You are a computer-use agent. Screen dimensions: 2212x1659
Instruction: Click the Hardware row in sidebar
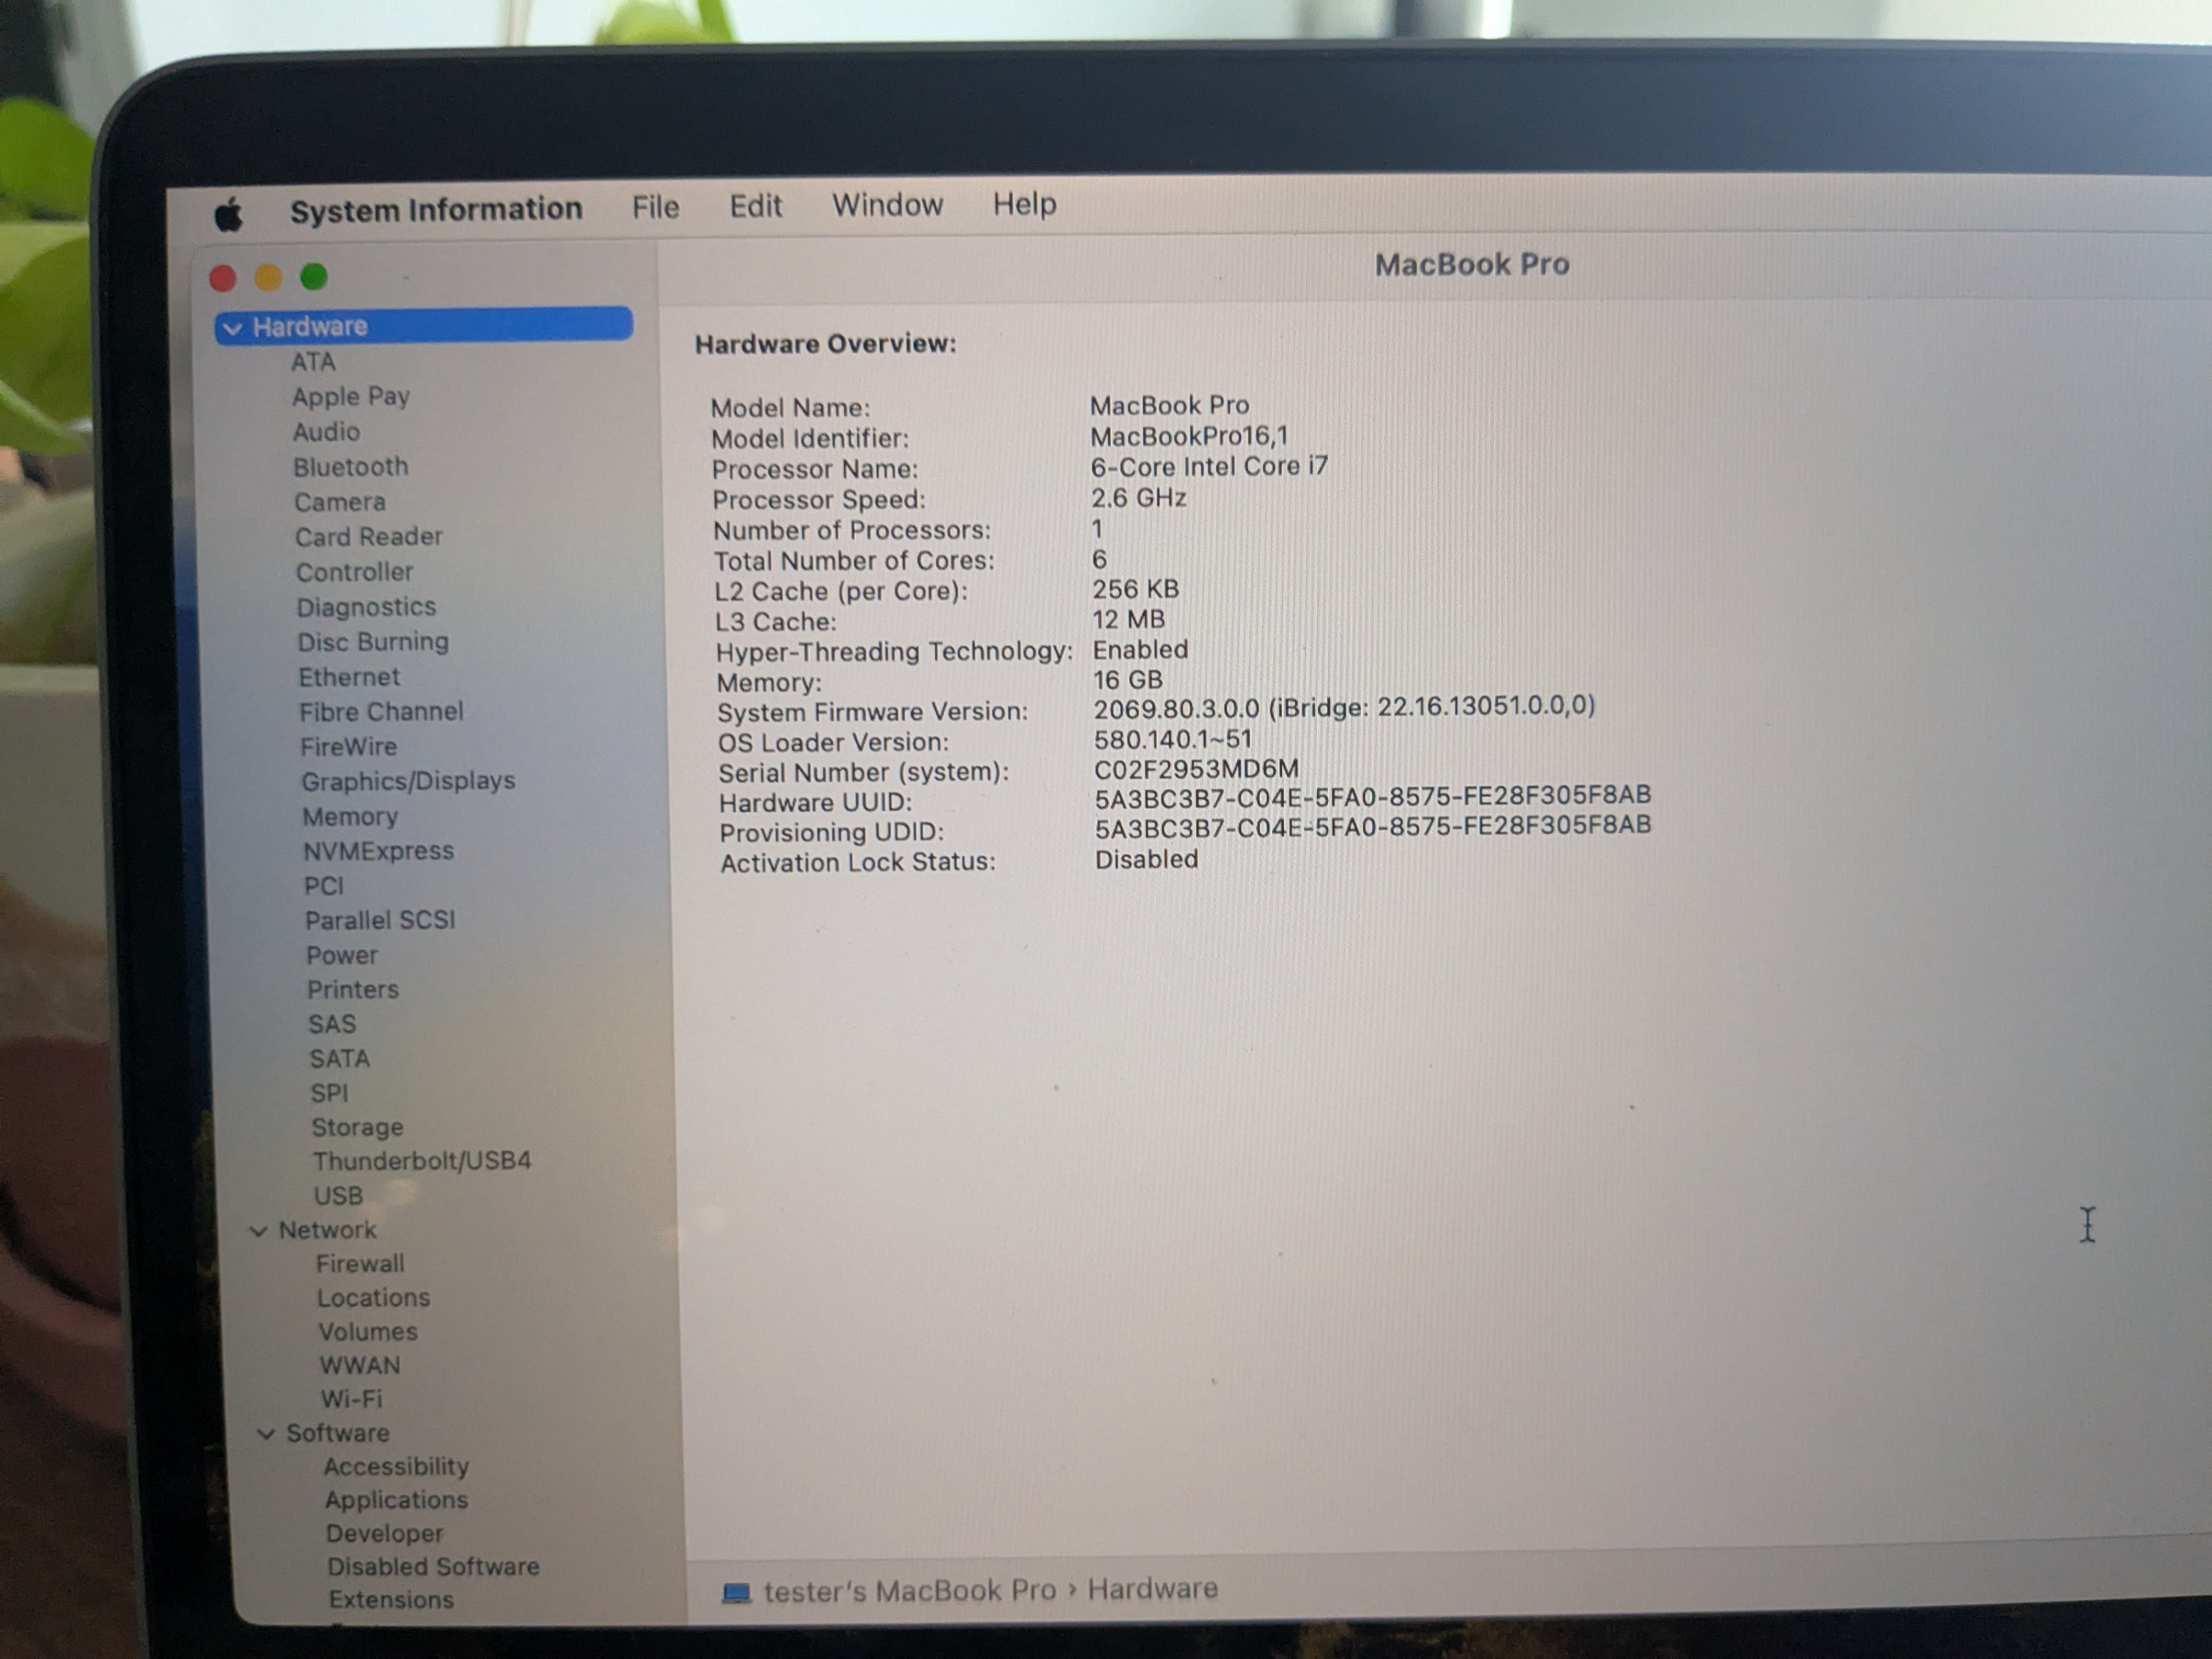(x=424, y=326)
